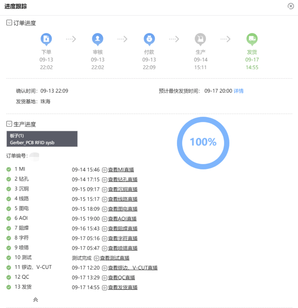This screenshot has height=308, width=298.
Task: Click the 下单 step icon
Action: pyautogui.click(x=46, y=39)
